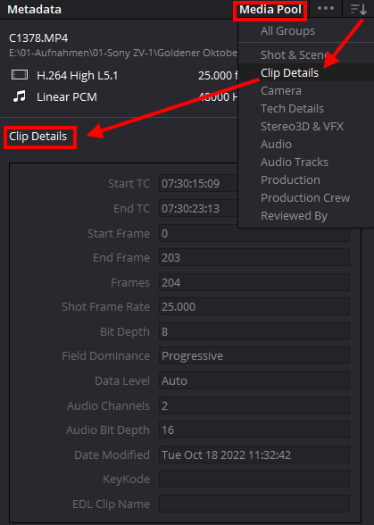Choose Production Crew menu entry
The height and width of the screenshot is (525, 374).
[x=305, y=198]
